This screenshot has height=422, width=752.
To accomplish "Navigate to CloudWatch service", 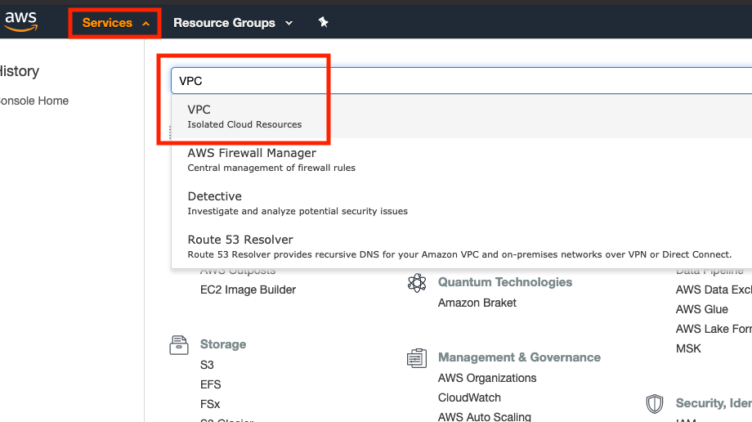I will tap(469, 397).
